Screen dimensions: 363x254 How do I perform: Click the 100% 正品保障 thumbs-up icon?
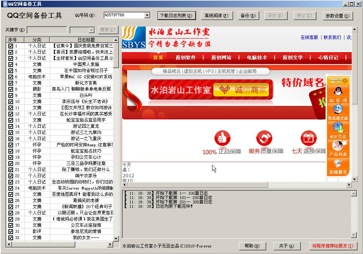222,138
